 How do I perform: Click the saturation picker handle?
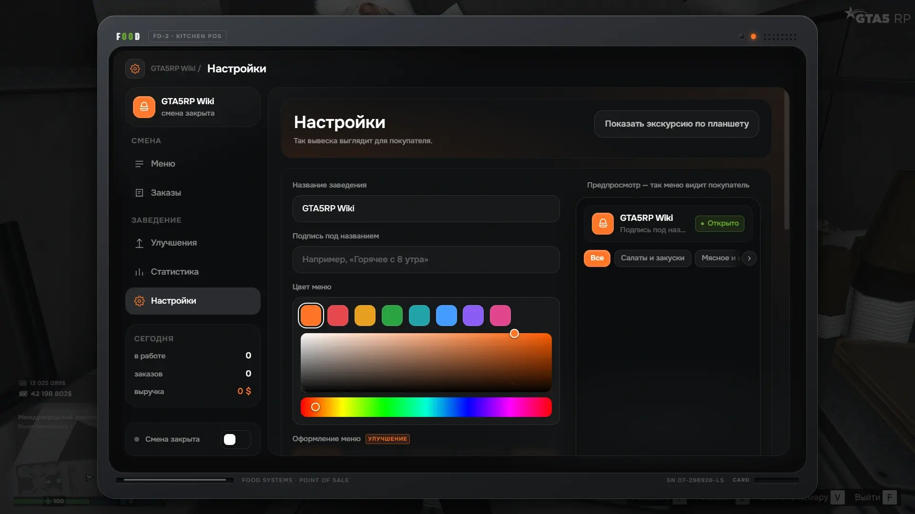(514, 334)
